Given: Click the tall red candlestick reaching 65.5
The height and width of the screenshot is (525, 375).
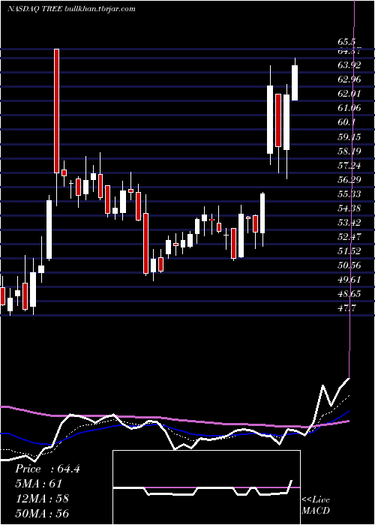Looking at the screenshot, I should pyautogui.click(x=57, y=111).
